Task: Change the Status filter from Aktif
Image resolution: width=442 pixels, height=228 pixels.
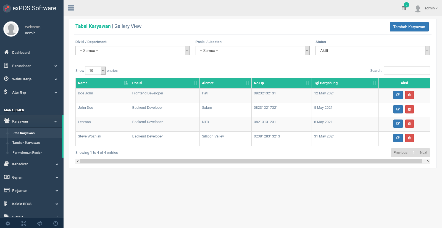Action: coord(373,51)
